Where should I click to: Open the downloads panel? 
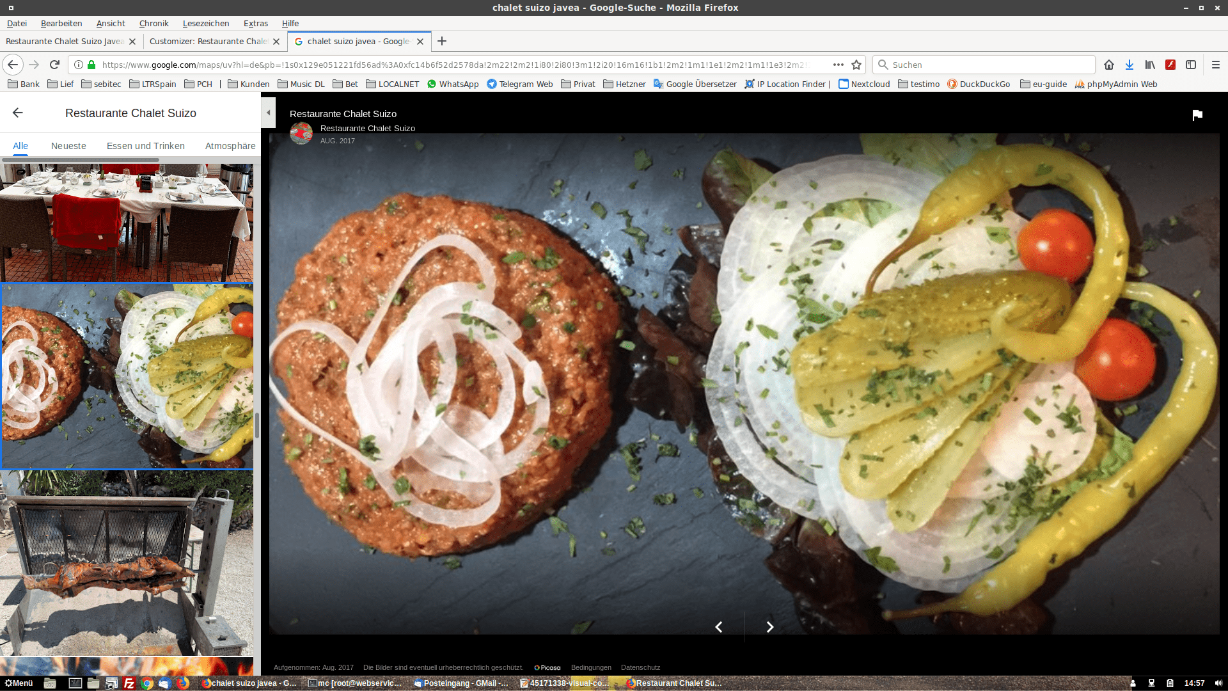(1130, 65)
